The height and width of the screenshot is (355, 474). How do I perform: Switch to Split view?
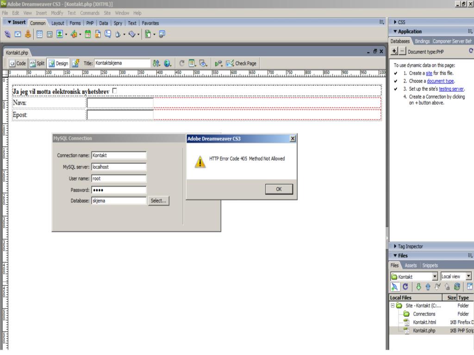coord(37,63)
